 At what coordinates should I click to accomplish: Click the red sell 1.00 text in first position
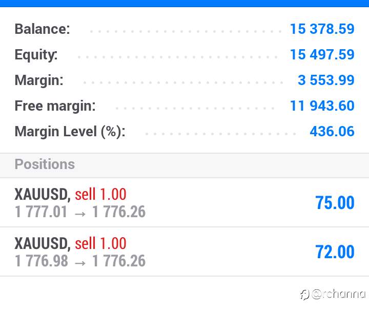pos(101,195)
